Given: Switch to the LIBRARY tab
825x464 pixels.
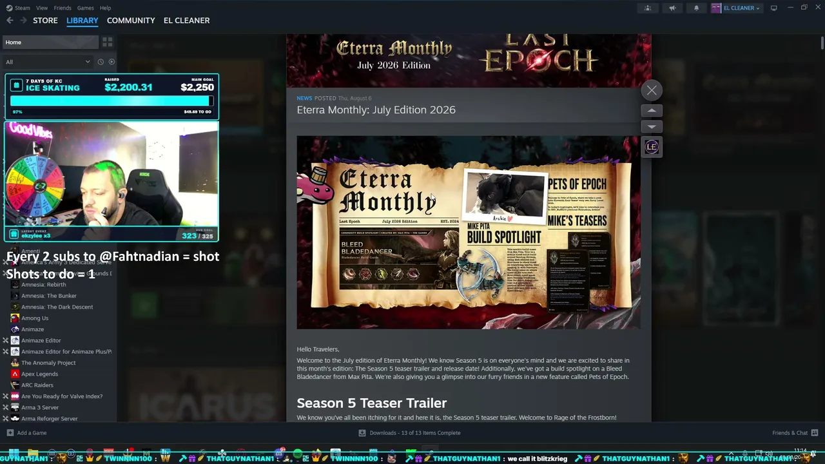Looking at the screenshot, I should (x=82, y=21).
